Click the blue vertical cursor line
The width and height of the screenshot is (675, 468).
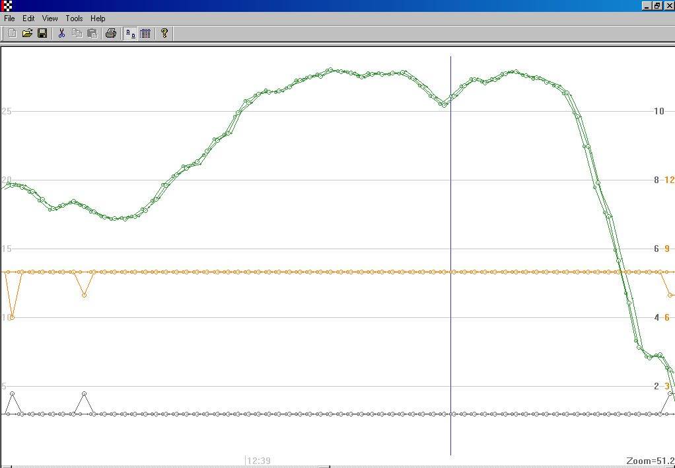coord(451,198)
